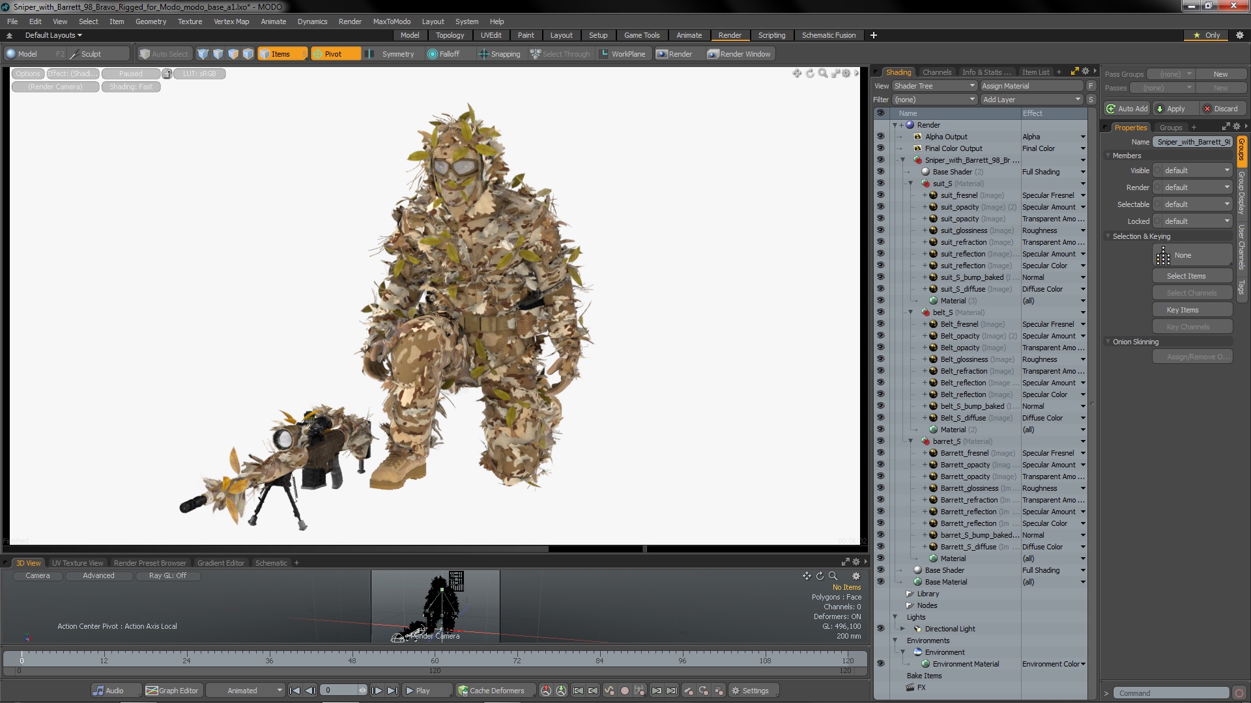Hide the suit_fresnel image layer

point(880,195)
